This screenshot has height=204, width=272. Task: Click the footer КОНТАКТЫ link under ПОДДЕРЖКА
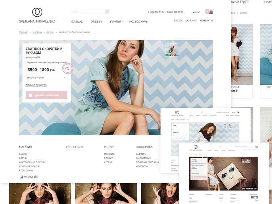point(142,166)
